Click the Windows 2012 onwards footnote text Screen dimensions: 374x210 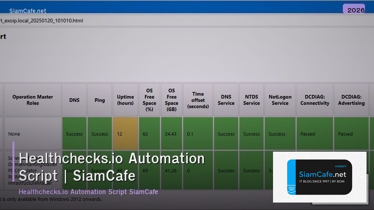click(x=51, y=199)
